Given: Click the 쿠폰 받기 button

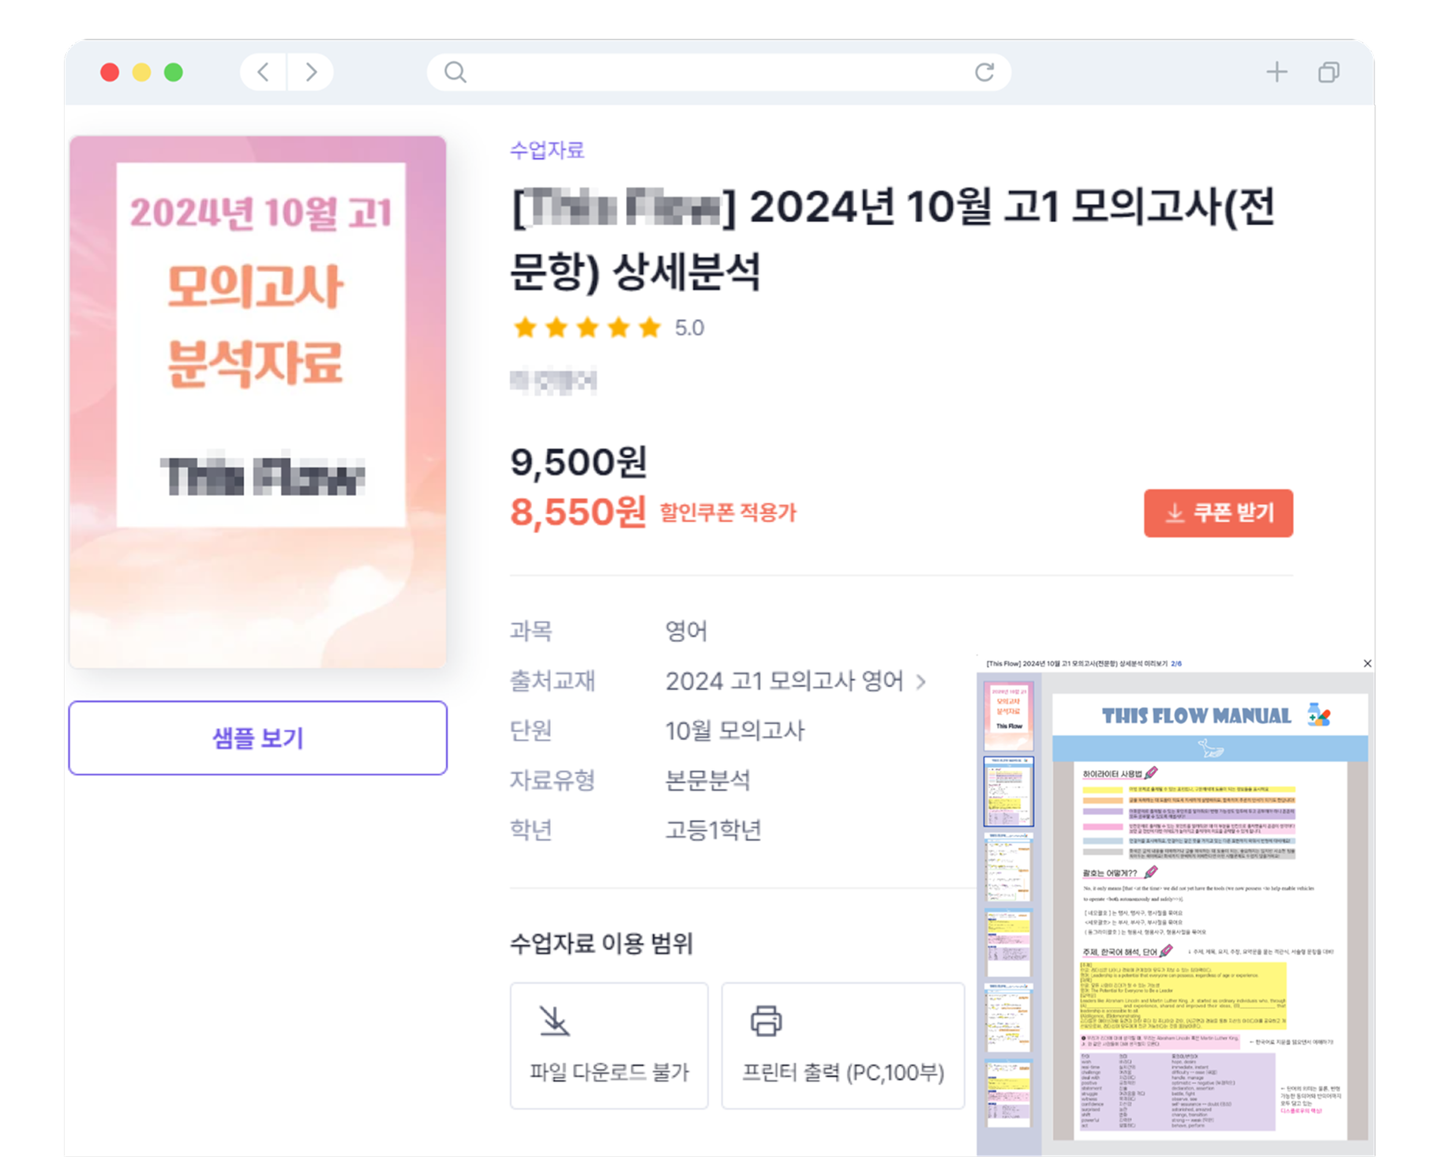Looking at the screenshot, I should pyautogui.click(x=1218, y=513).
